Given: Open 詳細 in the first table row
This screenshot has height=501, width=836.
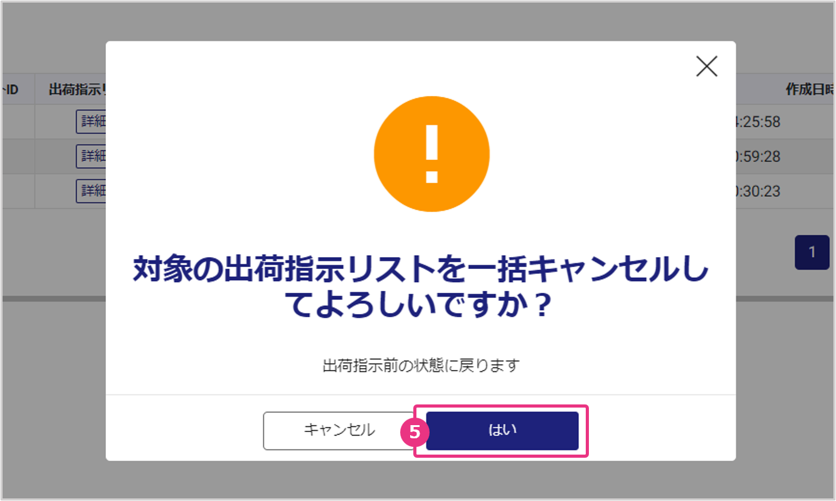Looking at the screenshot, I should point(91,122).
